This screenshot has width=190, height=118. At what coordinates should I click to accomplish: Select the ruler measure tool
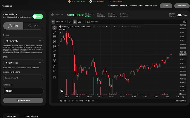click(54, 66)
